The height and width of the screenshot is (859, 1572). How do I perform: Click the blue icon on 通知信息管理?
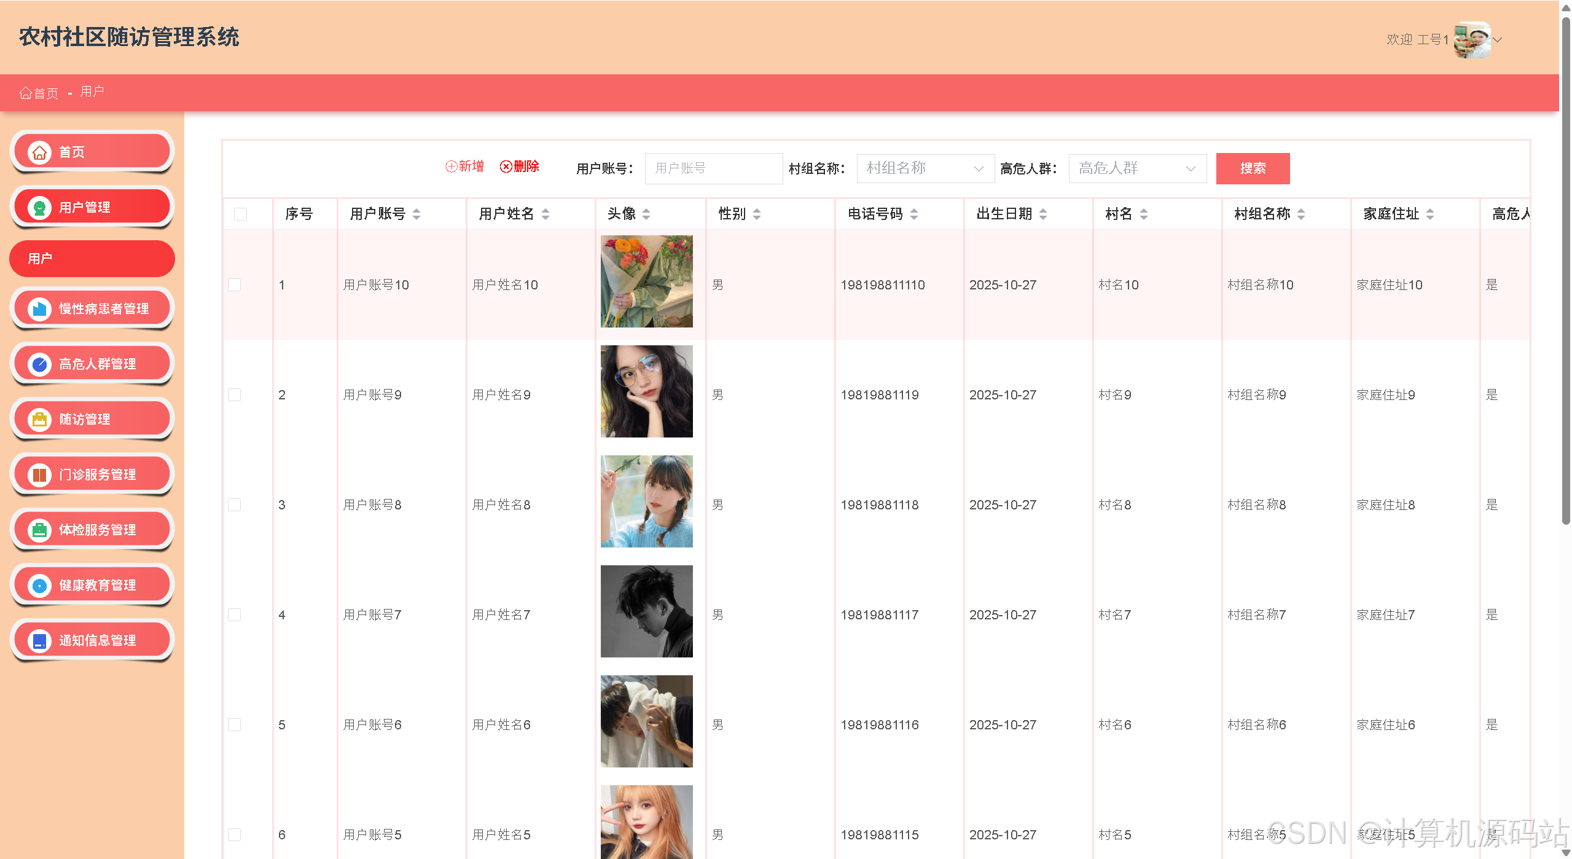(39, 640)
